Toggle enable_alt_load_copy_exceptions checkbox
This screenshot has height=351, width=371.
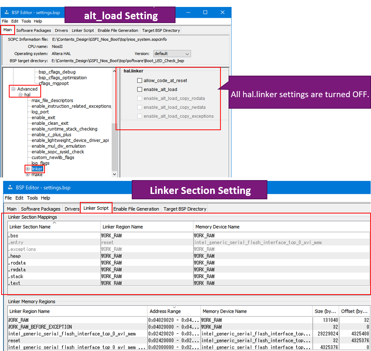[139, 116]
